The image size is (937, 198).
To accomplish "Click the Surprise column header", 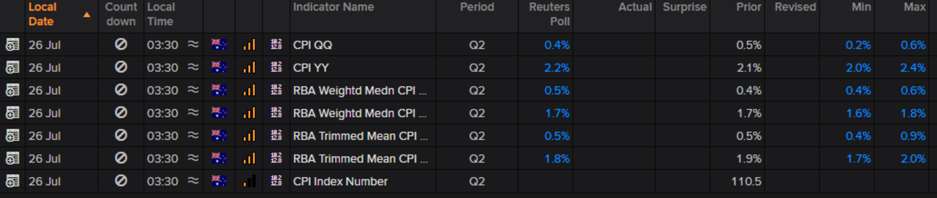I will coord(684,7).
